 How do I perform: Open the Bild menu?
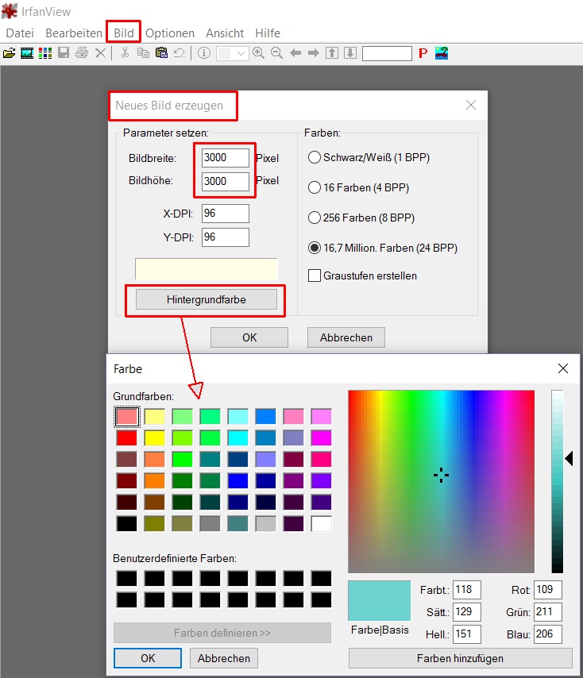pyautogui.click(x=124, y=33)
